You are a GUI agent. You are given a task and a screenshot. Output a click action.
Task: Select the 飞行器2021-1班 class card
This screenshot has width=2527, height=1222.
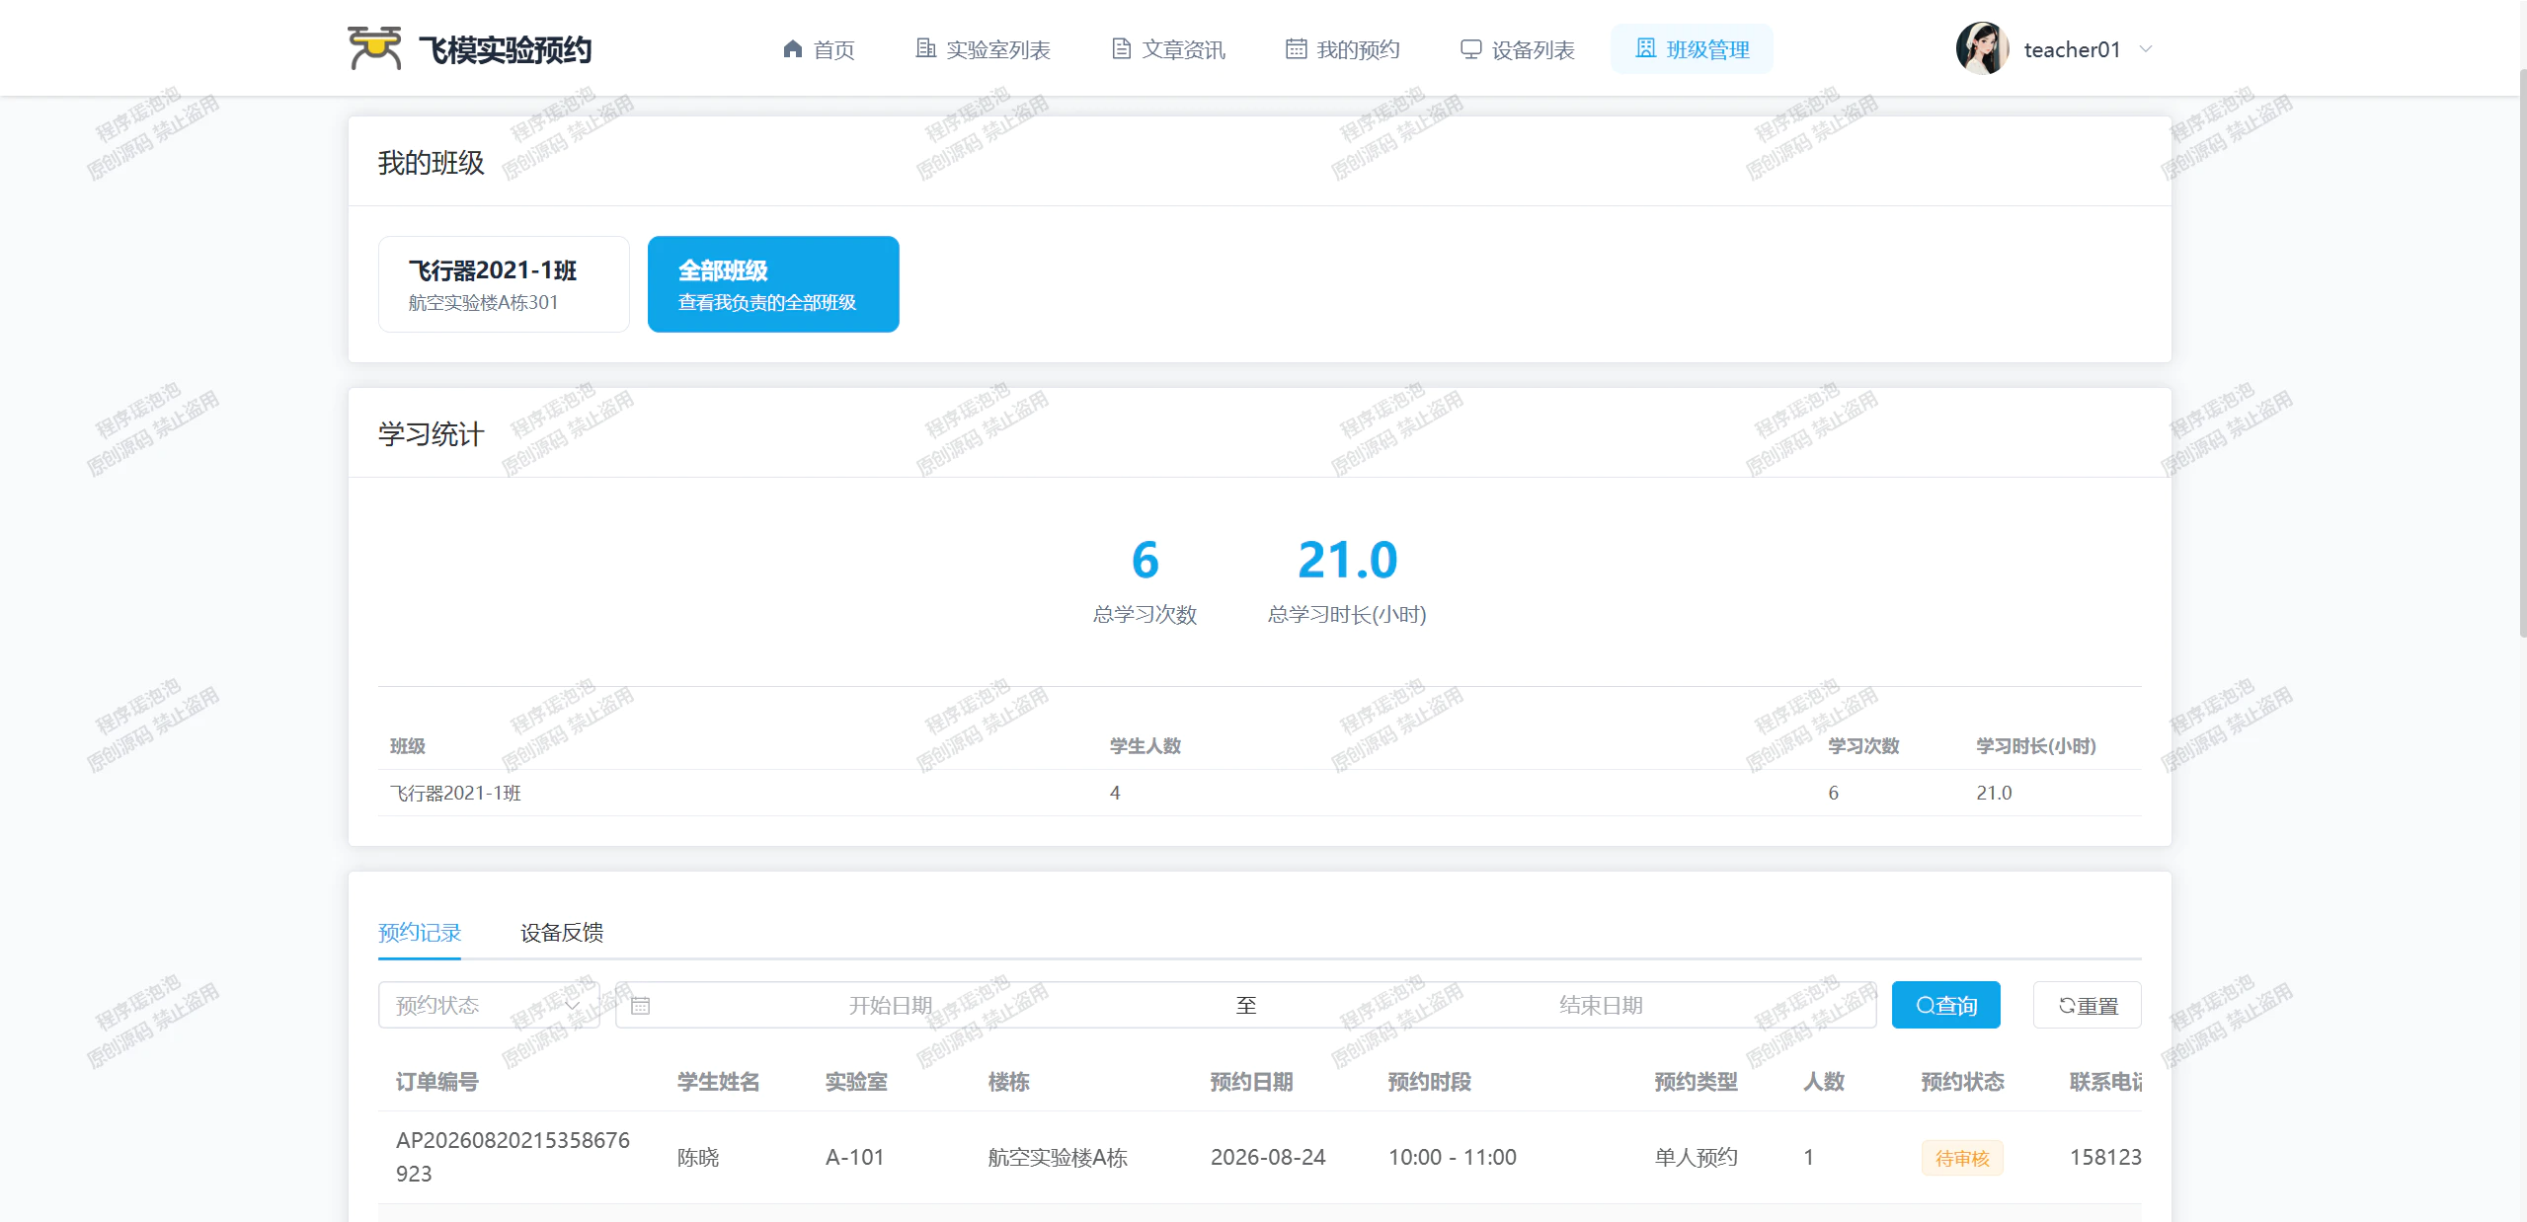pyautogui.click(x=504, y=284)
